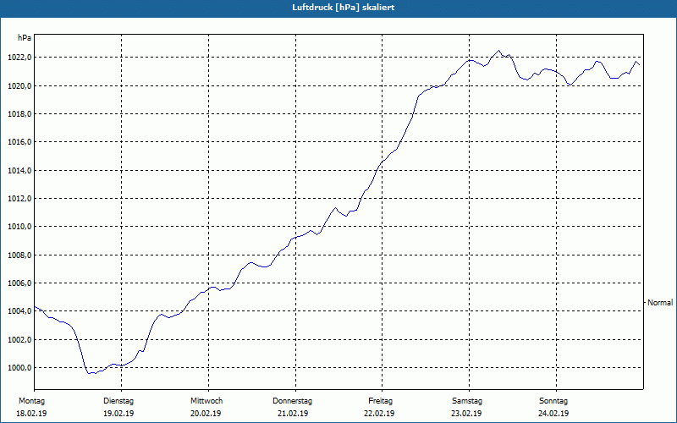Click the 1012,0 axis value

pos(19,199)
